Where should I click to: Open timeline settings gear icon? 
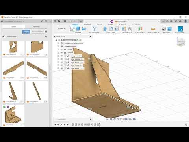tap(186, 125)
